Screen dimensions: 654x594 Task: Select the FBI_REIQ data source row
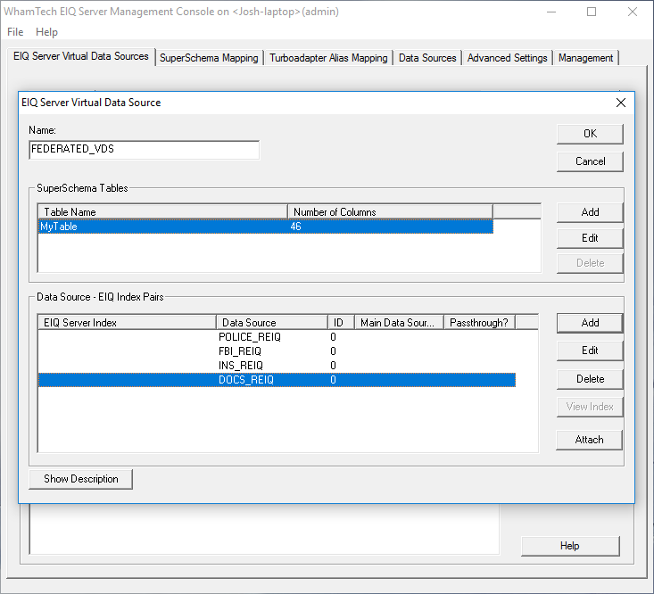277,351
